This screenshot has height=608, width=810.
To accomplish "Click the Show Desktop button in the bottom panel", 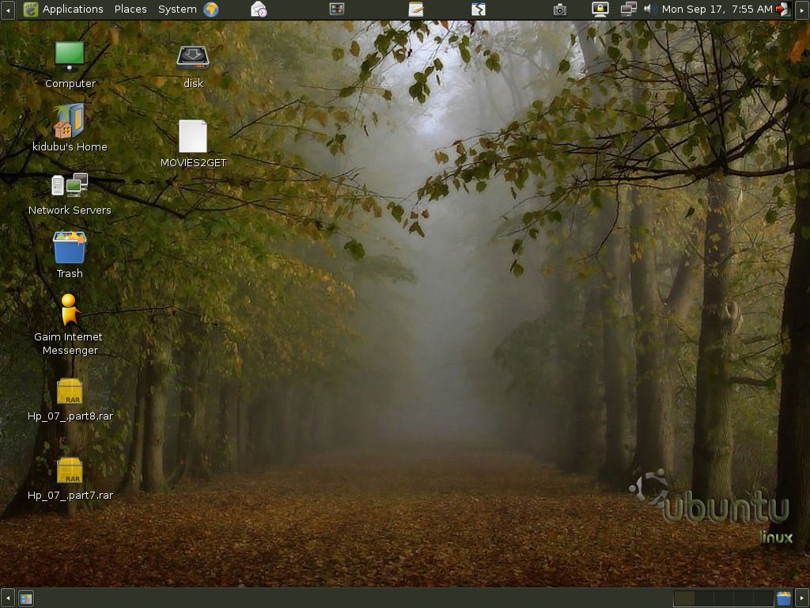I will click(x=26, y=598).
